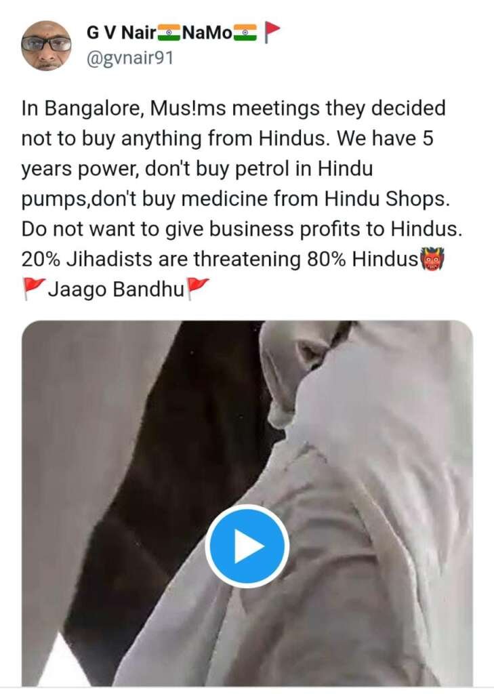Click the "years power, don't buy petrol" line
This screenshot has height=694, width=494.
click(x=197, y=169)
